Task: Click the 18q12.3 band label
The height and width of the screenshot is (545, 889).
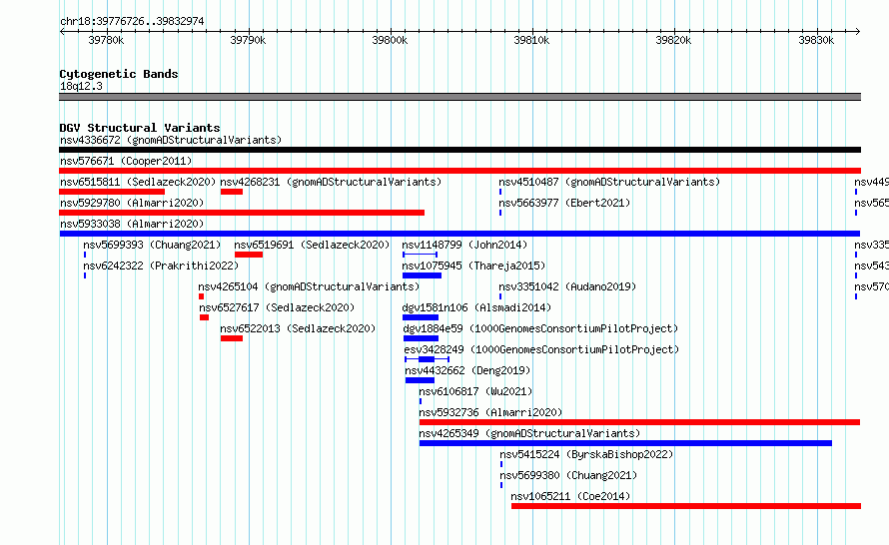Action: tap(81, 86)
